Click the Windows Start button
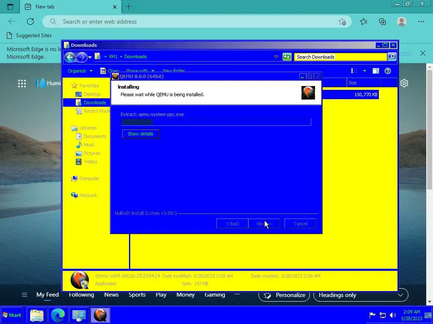Viewport: 433px width, 324px height. [x=12, y=315]
